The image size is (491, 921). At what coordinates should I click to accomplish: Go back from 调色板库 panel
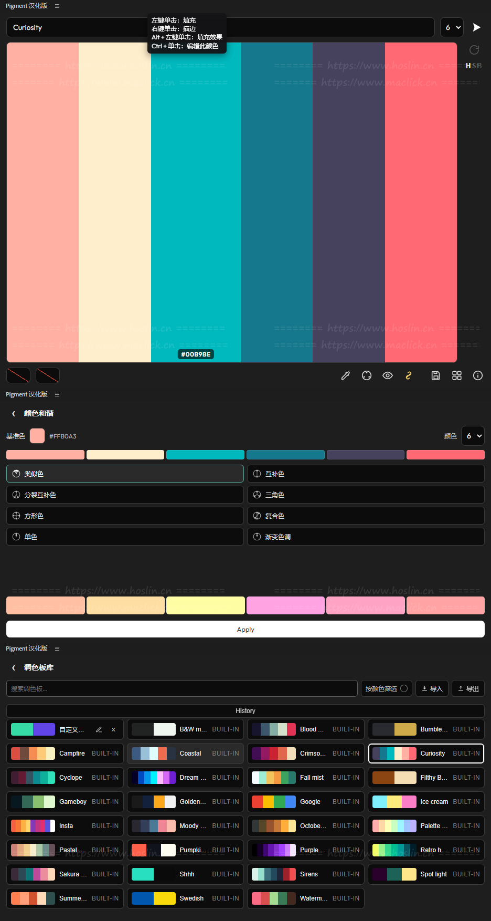[14, 668]
